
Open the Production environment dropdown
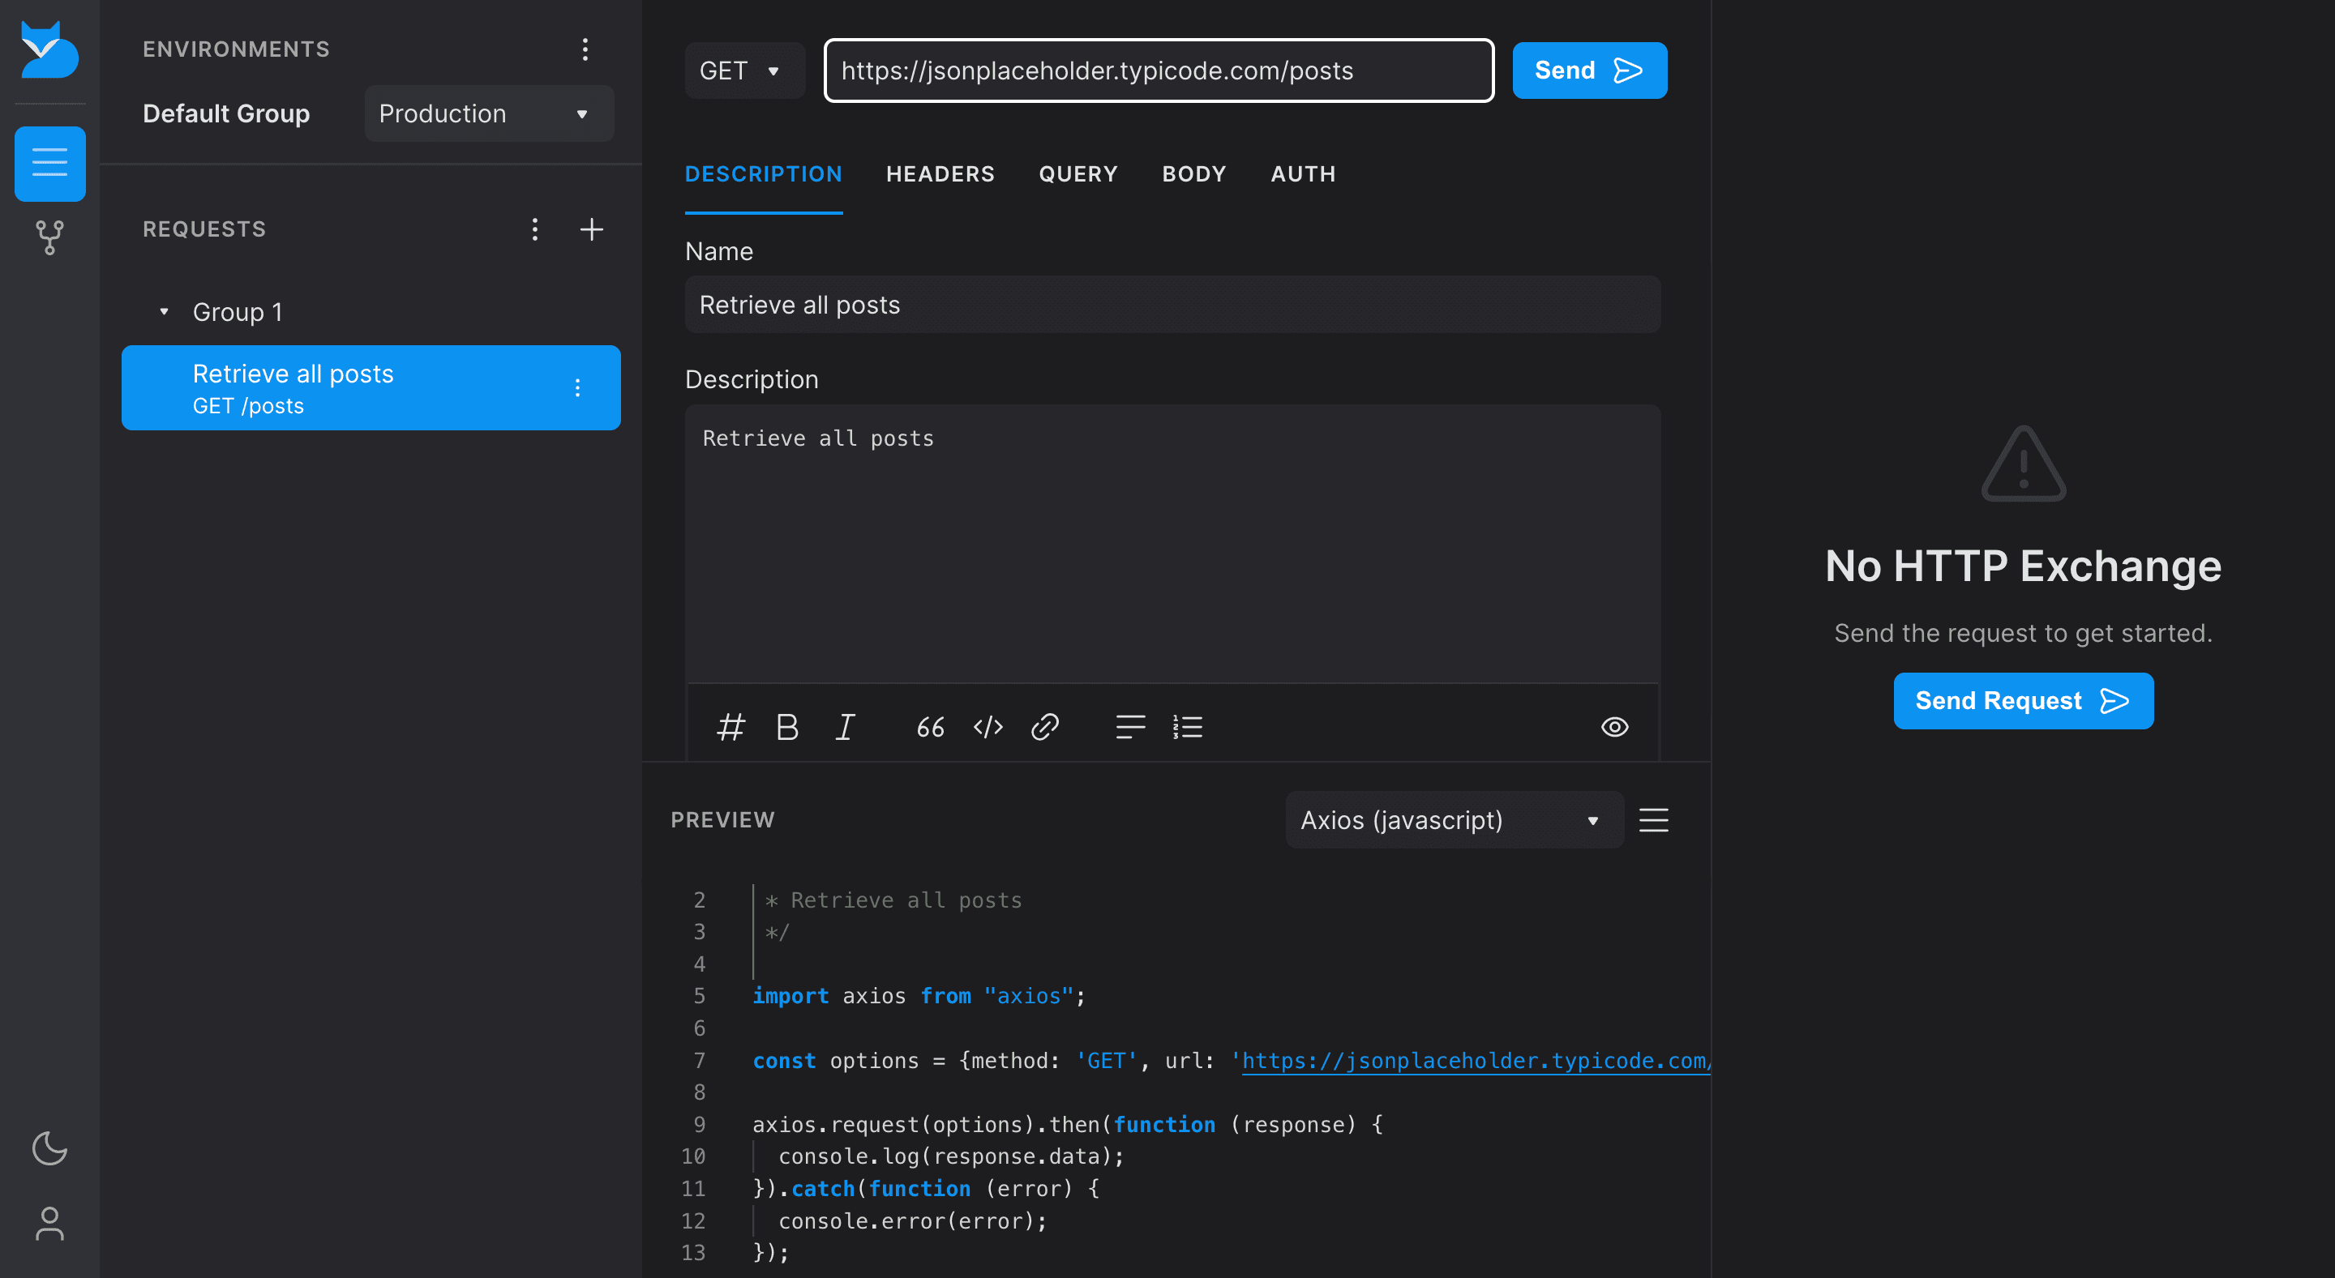pos(490,113)
